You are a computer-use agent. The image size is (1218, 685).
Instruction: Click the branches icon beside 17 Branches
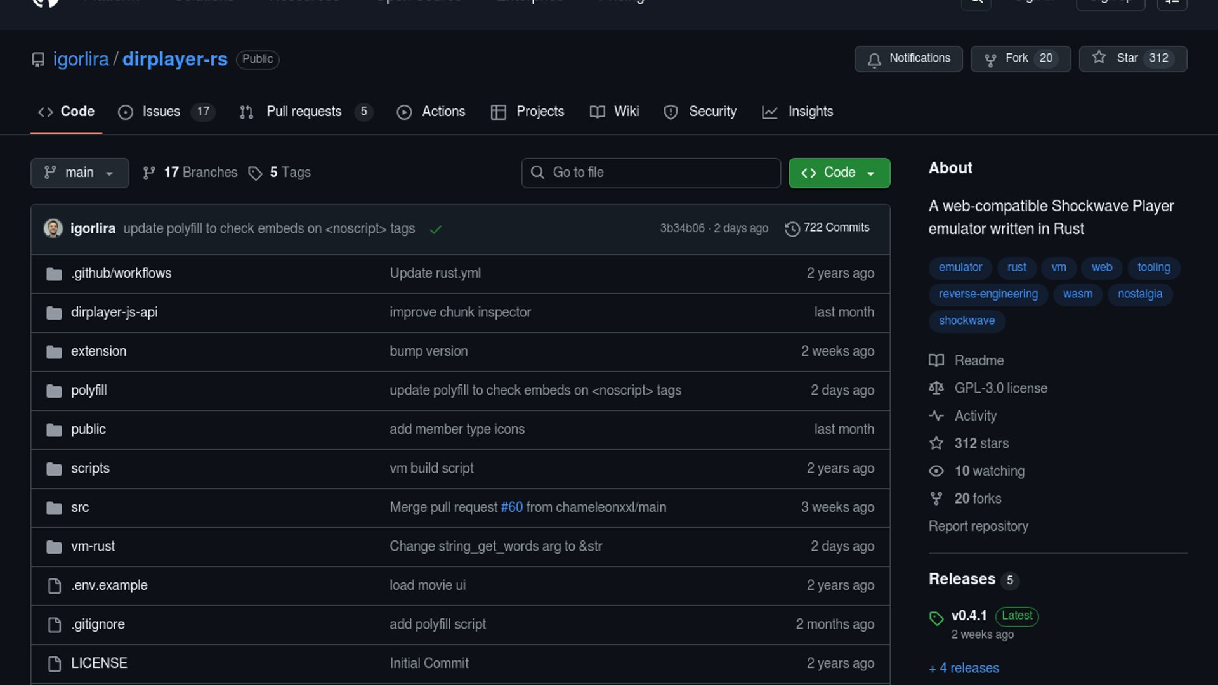point(149,173)
